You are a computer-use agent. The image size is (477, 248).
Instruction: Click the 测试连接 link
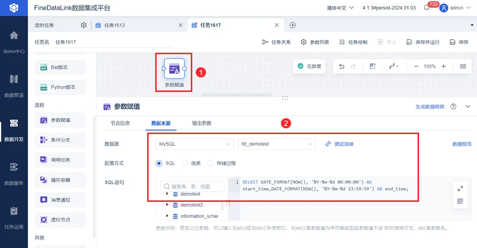click(339, 144)
